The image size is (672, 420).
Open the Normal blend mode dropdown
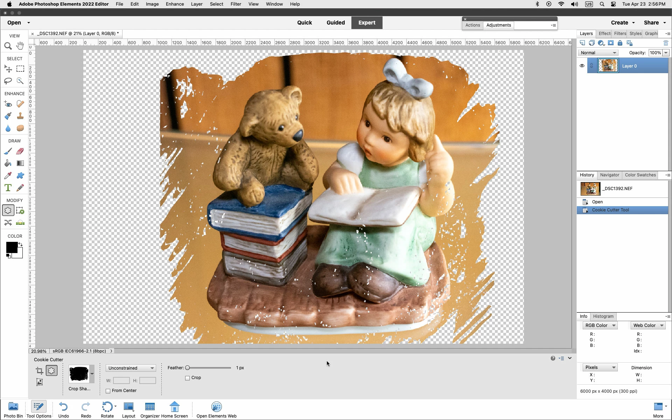pyautogui.click(x=598, y=53)
